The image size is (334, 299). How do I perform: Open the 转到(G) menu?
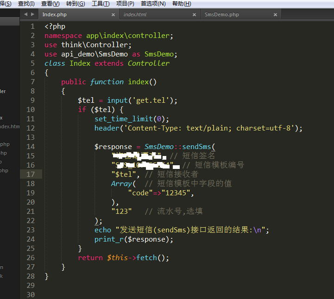click(75, 4)
